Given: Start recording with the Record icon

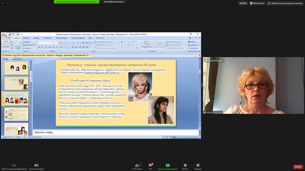Looking at the screenshot, I should pyautogui.click(x=185, y=166).
